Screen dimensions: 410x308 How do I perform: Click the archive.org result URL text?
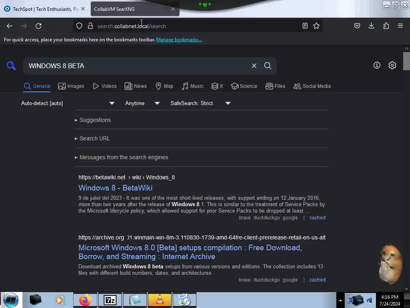(202, 237)
